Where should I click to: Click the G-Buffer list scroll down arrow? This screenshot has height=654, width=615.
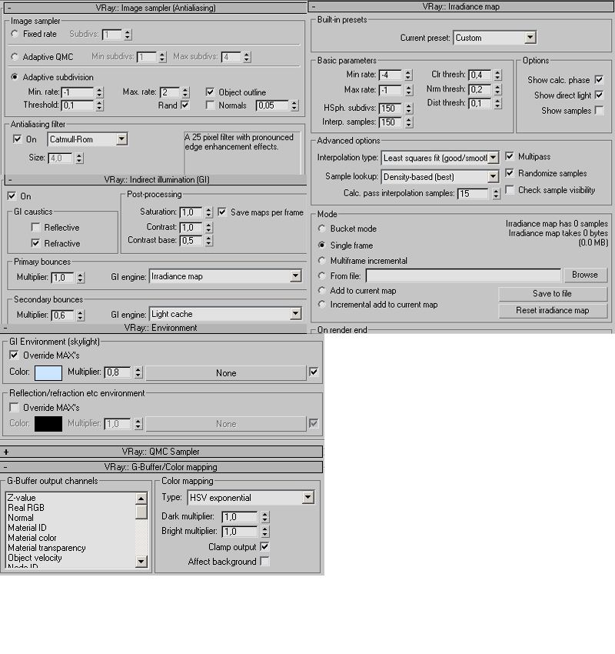point(141,562)
